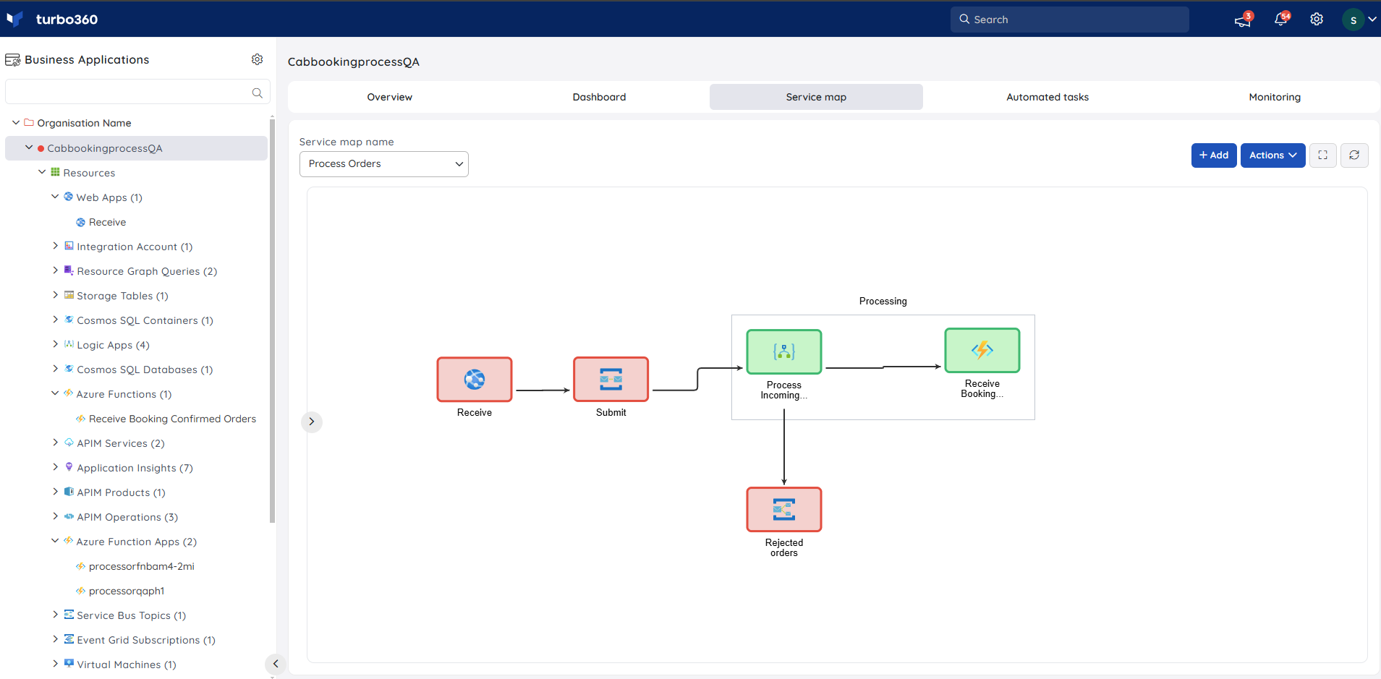Expand the Cosmos SQL Databases group
The width and height of the screenshot is (1381, 679).
[55, 369]
